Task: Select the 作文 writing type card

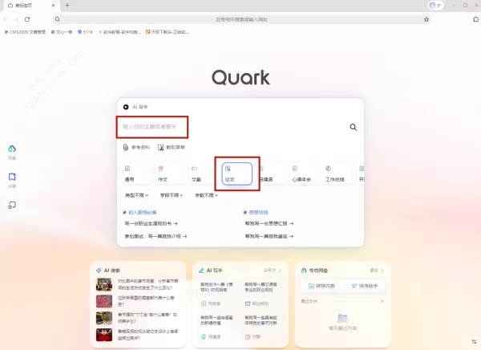Action: coord(169,173)
